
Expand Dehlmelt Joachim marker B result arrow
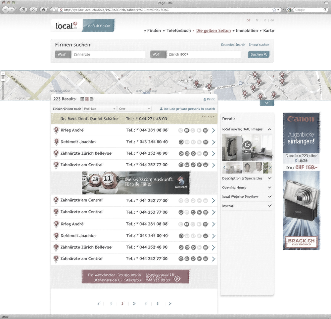pyautogui.click(x=213, y=142)
